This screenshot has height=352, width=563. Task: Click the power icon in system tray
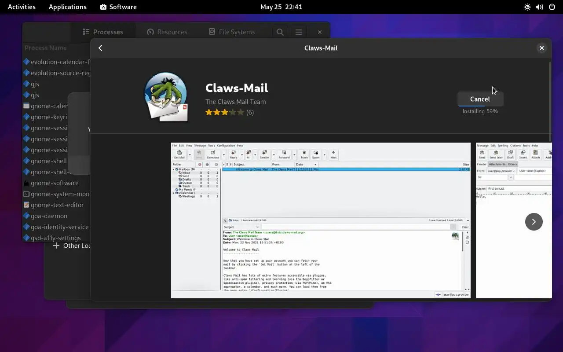552,7
